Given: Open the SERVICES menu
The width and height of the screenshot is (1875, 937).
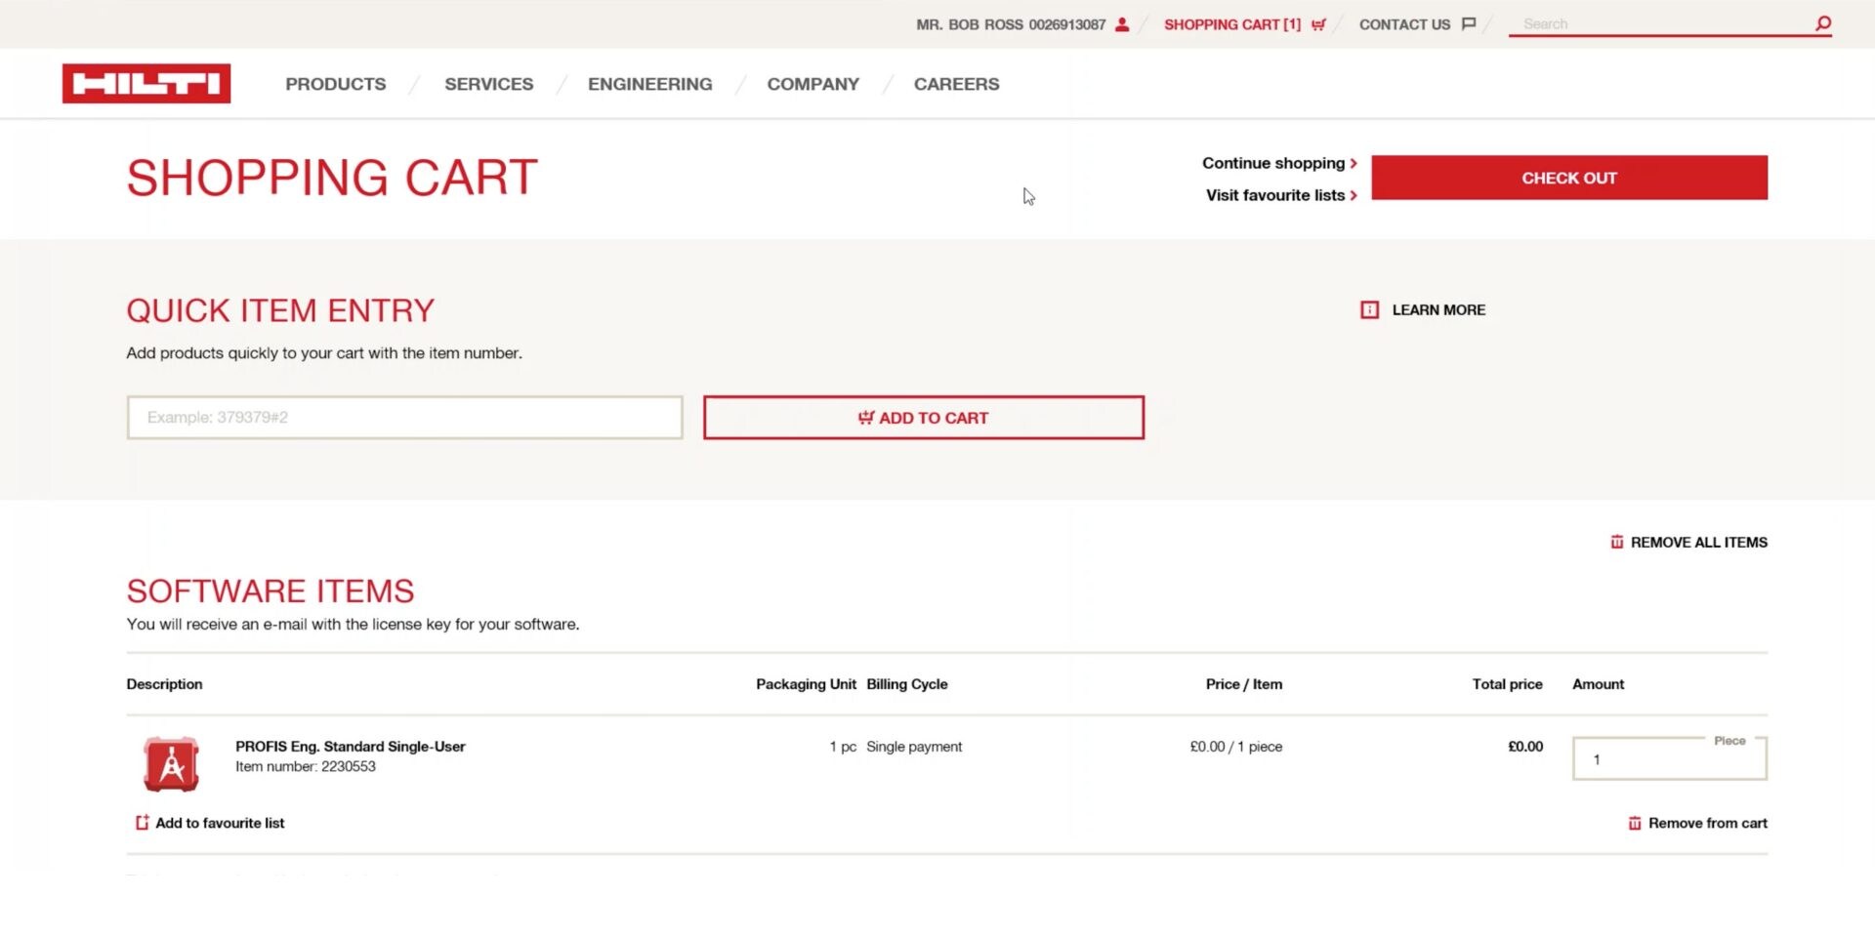Looking at the screenshot, I should pos(488,84).
